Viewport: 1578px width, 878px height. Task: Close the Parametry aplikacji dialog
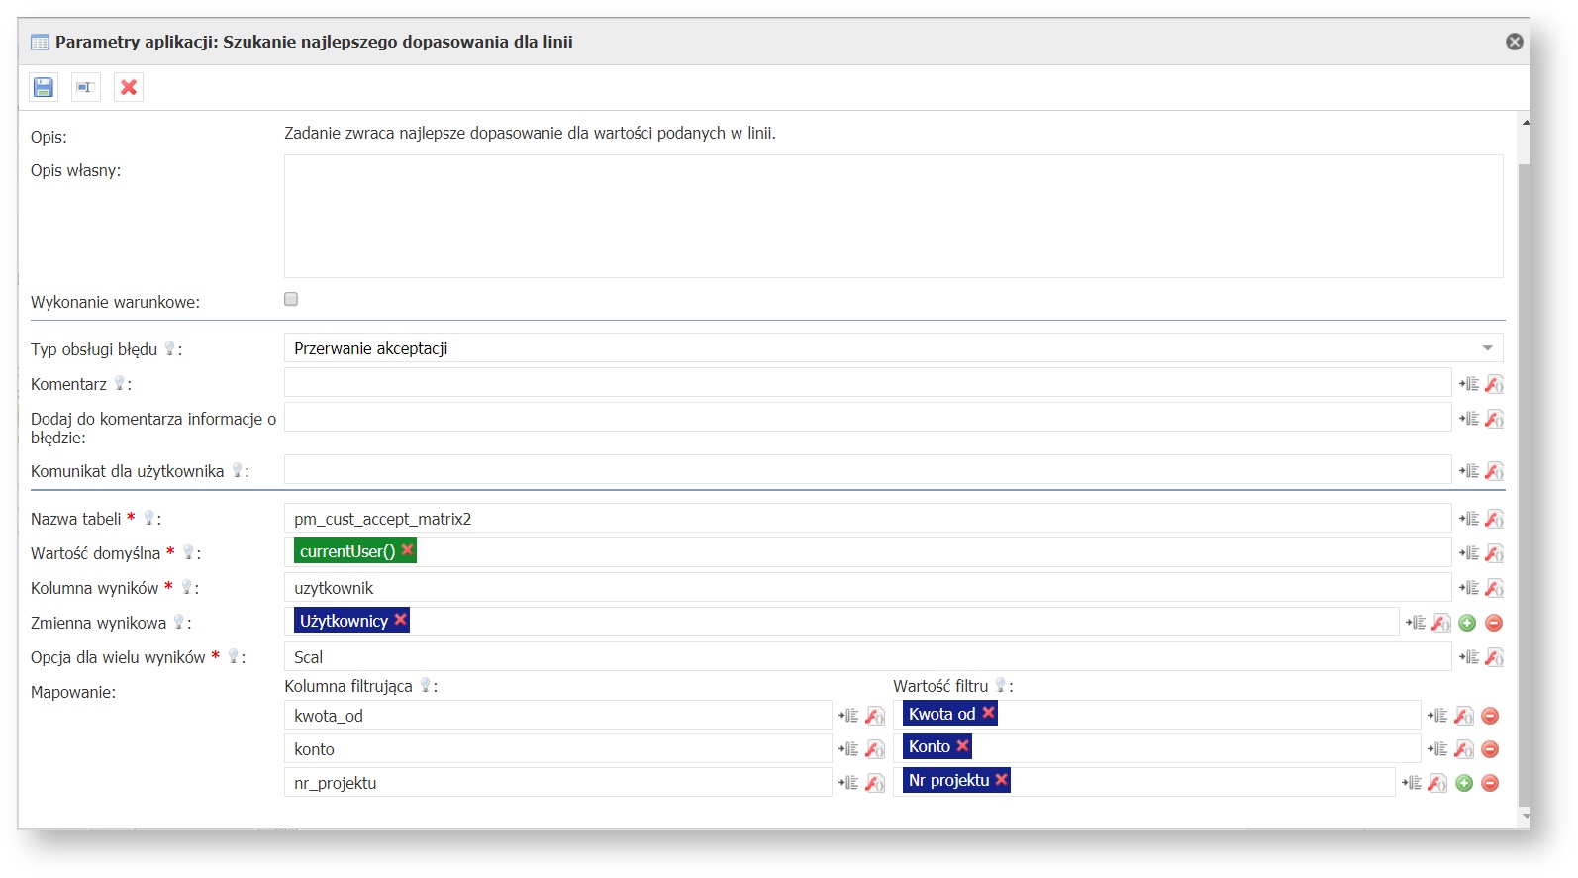1514,42
